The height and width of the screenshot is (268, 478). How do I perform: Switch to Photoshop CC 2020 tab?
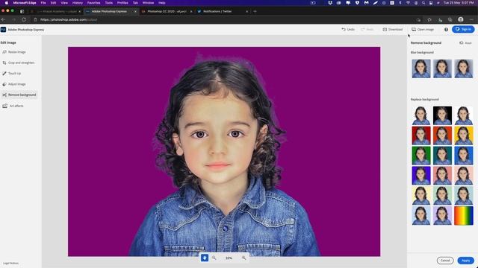pyautogui.click(x=167, y=11)
